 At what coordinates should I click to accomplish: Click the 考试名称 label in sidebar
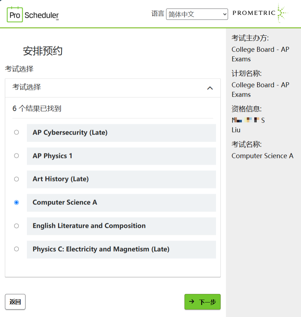[246, 145]
